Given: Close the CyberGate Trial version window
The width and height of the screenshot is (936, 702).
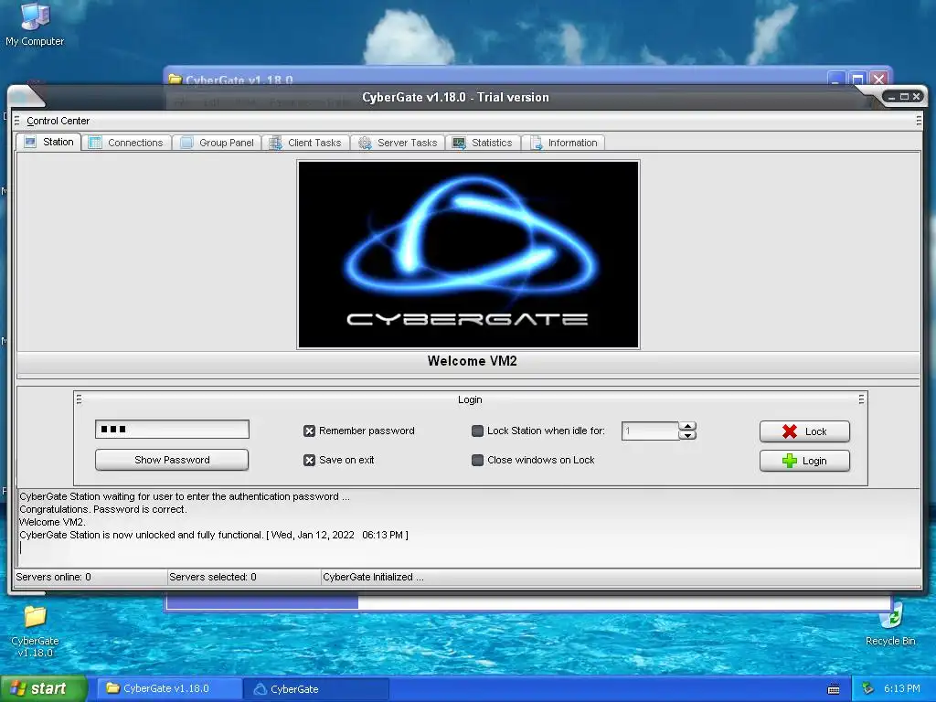Looking at the screenshot, I should (x=916, y=96).
